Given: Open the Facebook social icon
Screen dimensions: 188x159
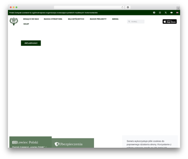Looking at the screenshot, I should 154,12.
